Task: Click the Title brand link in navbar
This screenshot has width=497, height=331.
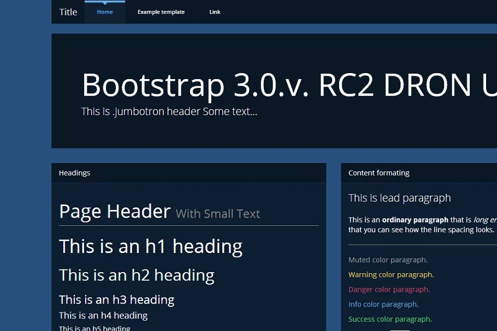Action: (68, 12)
